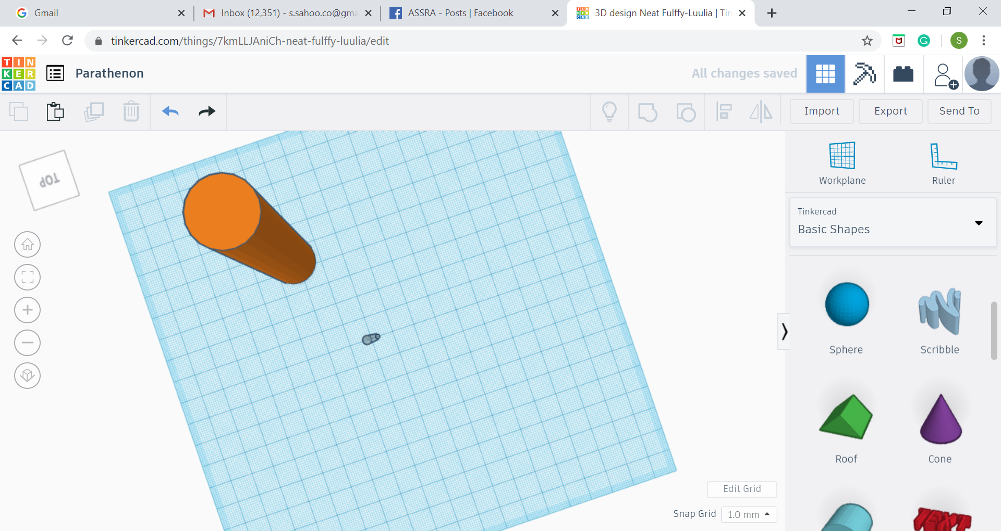
Task: Click the Delete trash icon
Action: 131,111
